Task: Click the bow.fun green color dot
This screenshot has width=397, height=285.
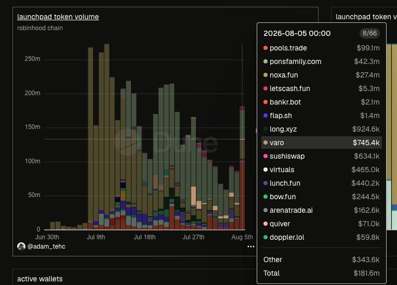Action: 266,197
